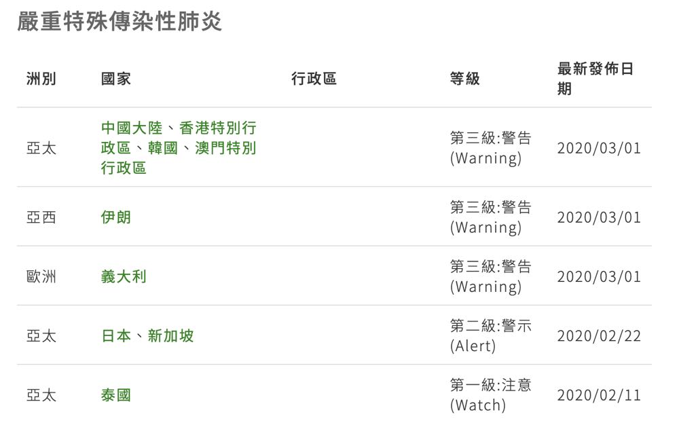Viewport: 679px width, 421px height.
Task: Click the 亞西 region cell
Action: pyautogui.click(x=41, y=217)
